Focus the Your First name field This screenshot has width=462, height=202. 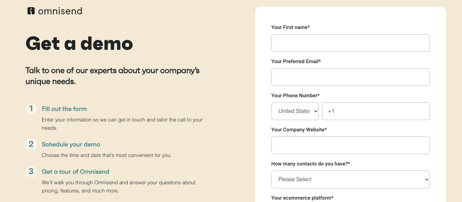[x=350, y=43]
